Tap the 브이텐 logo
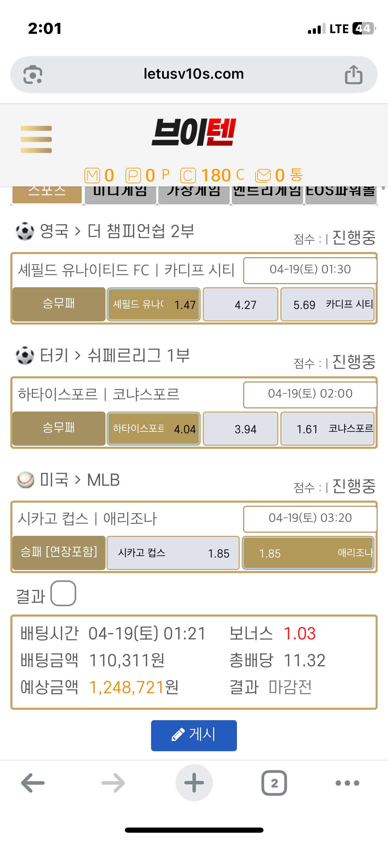This screenshot has height=841, width=388. [x=194, y=132]
